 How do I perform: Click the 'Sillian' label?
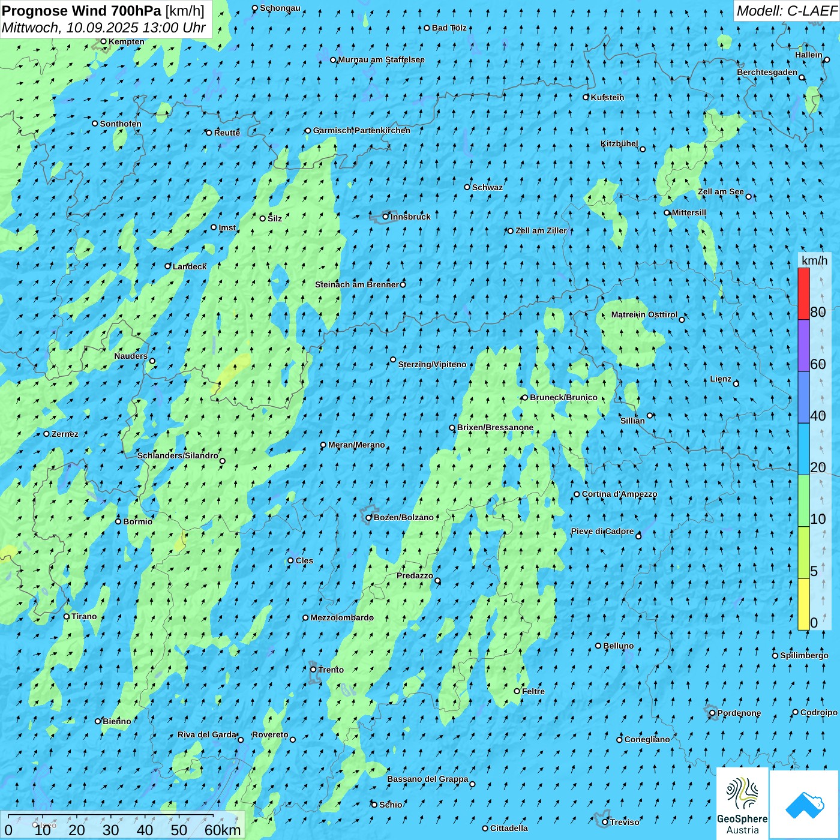[632, 421]
